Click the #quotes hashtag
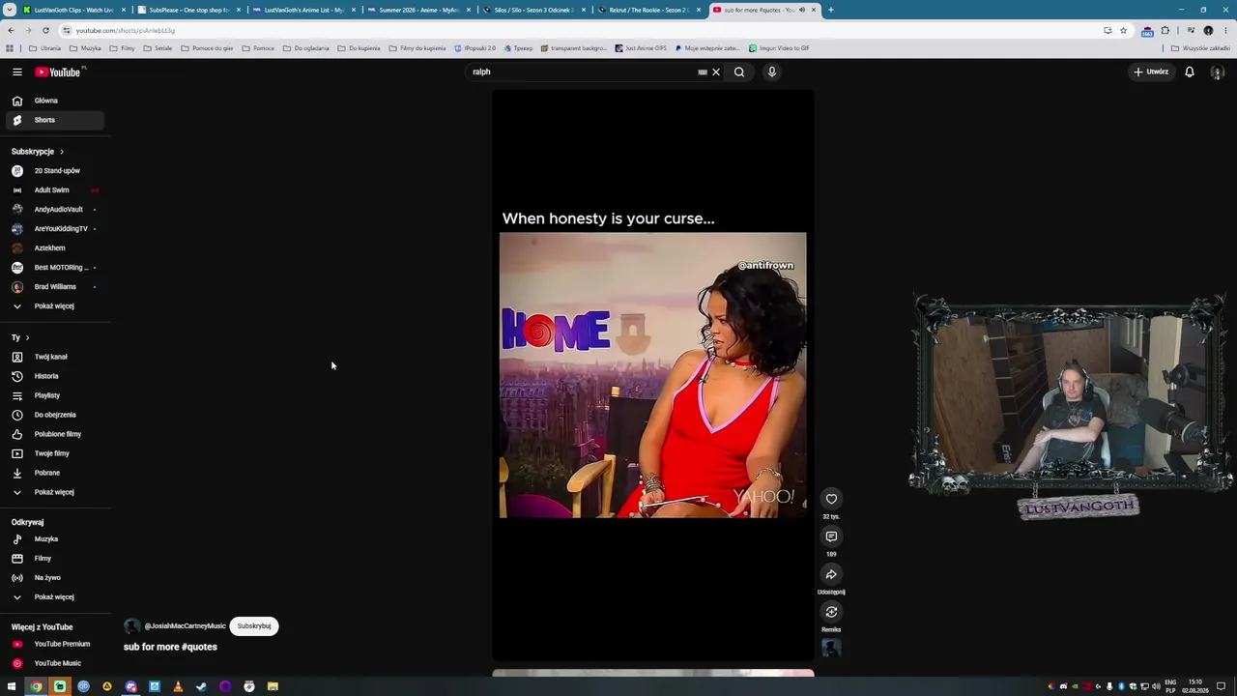 click(x=199, y=647)
